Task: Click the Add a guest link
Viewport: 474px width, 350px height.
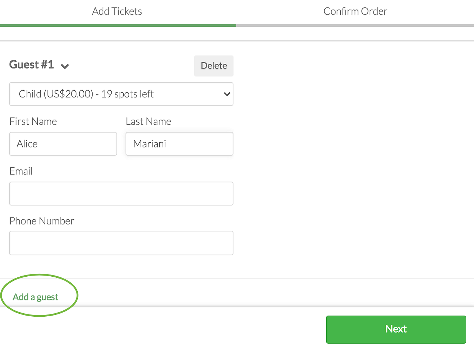Action: coord(36,297)
